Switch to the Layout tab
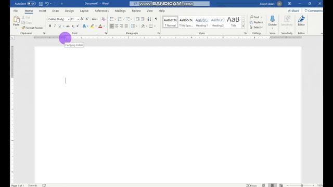The height and width of the screenshot is (187, 333). coord(84,10)
